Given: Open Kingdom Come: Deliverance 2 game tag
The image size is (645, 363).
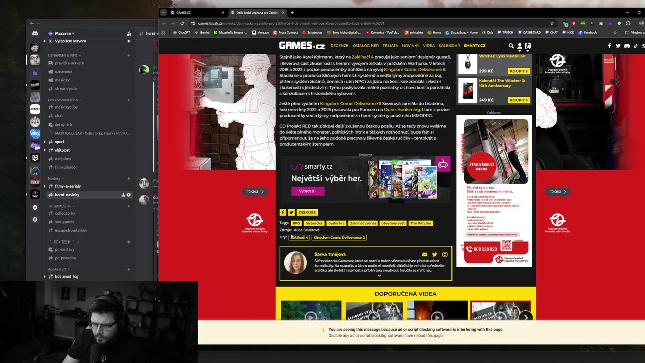Looking at the screenshot, I should click(x=339, y=237).
